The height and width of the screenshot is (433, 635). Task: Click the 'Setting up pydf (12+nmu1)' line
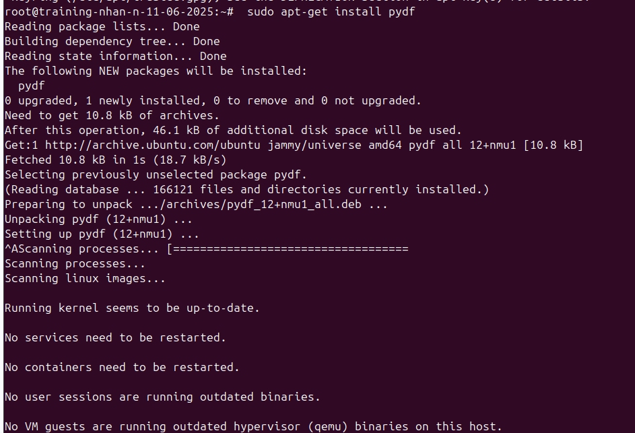click(x=102, y=234)
